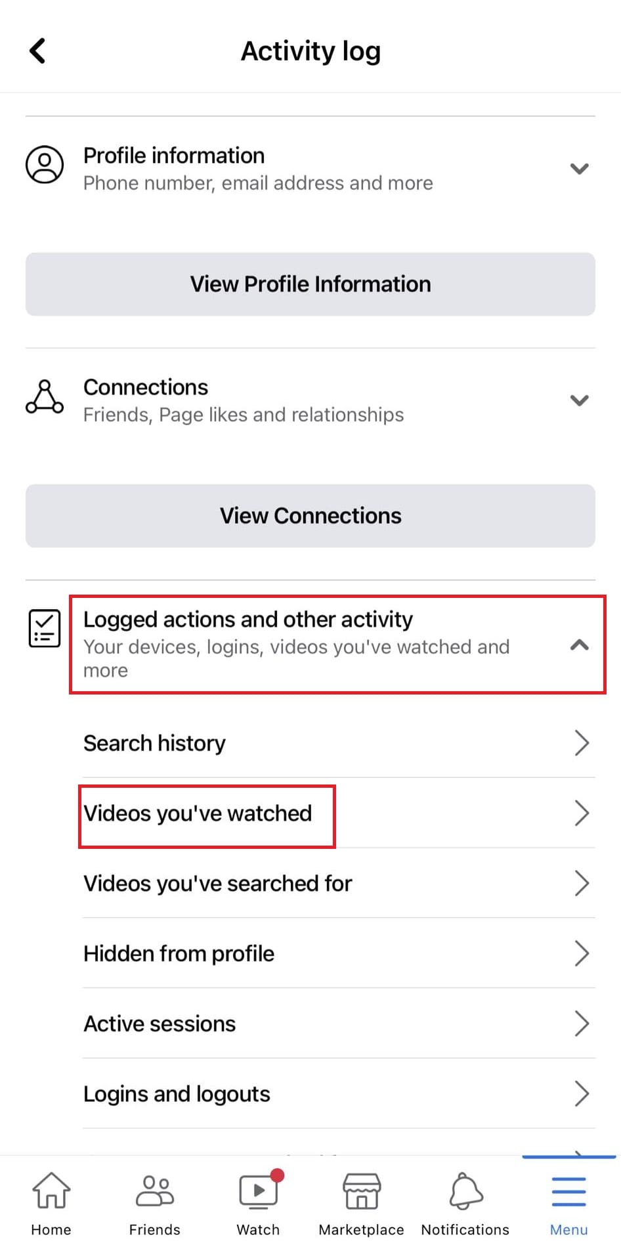
Task: Open Videos you've watched
Action: (x=339, y=813)
